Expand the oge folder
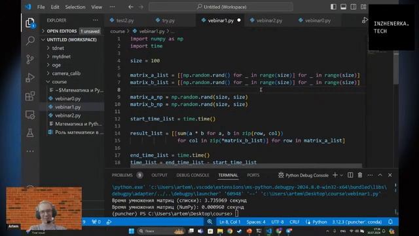The height and width of the screenshot is (236, 419). pos(71,65)
